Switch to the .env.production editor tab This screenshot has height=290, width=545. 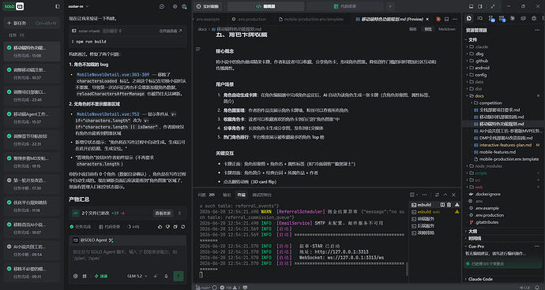tap(249, 20)
